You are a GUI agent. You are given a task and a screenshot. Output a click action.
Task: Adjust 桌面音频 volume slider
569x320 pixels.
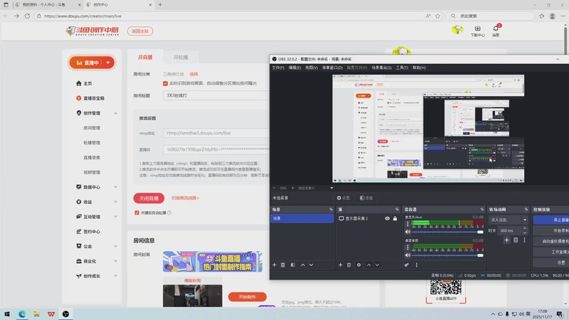click(x=448, y=255)
